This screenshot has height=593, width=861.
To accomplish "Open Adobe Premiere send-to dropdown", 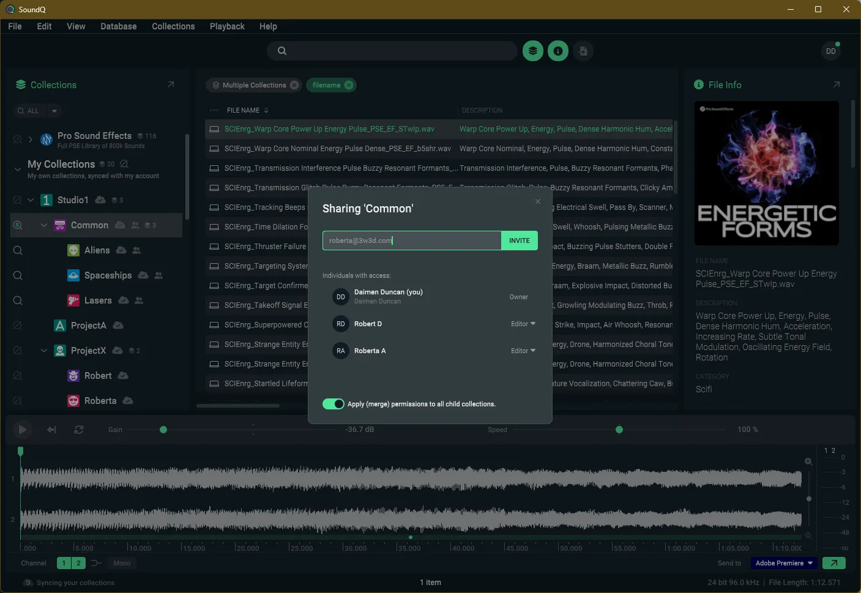I will click(x=785, y=563).
